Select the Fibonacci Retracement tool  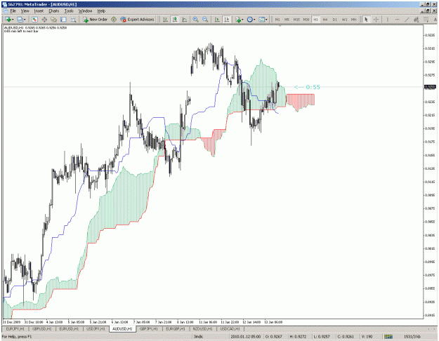[426, 20]
